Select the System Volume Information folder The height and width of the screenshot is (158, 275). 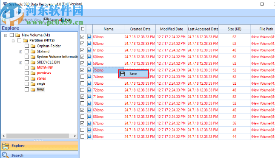[57, 57]
